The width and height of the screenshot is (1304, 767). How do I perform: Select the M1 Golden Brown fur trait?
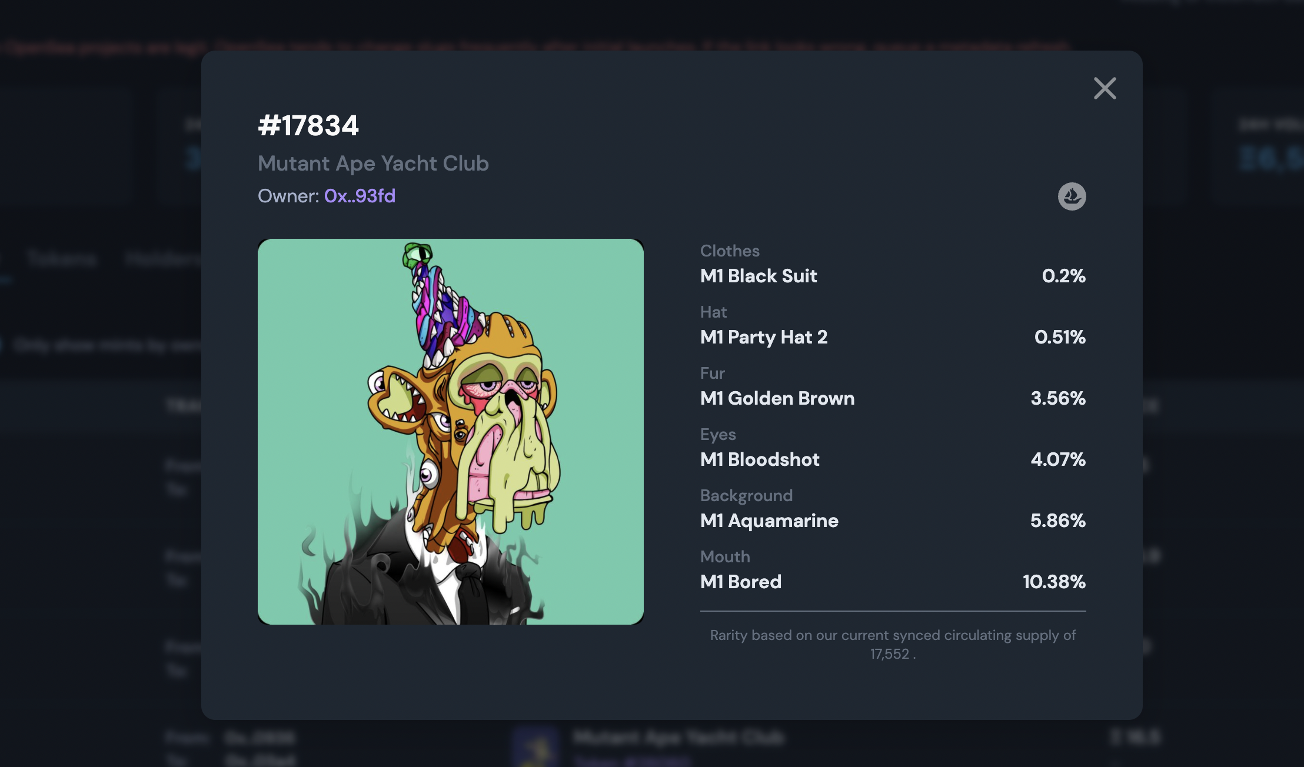pyautogui.click(x=777, y=398)
